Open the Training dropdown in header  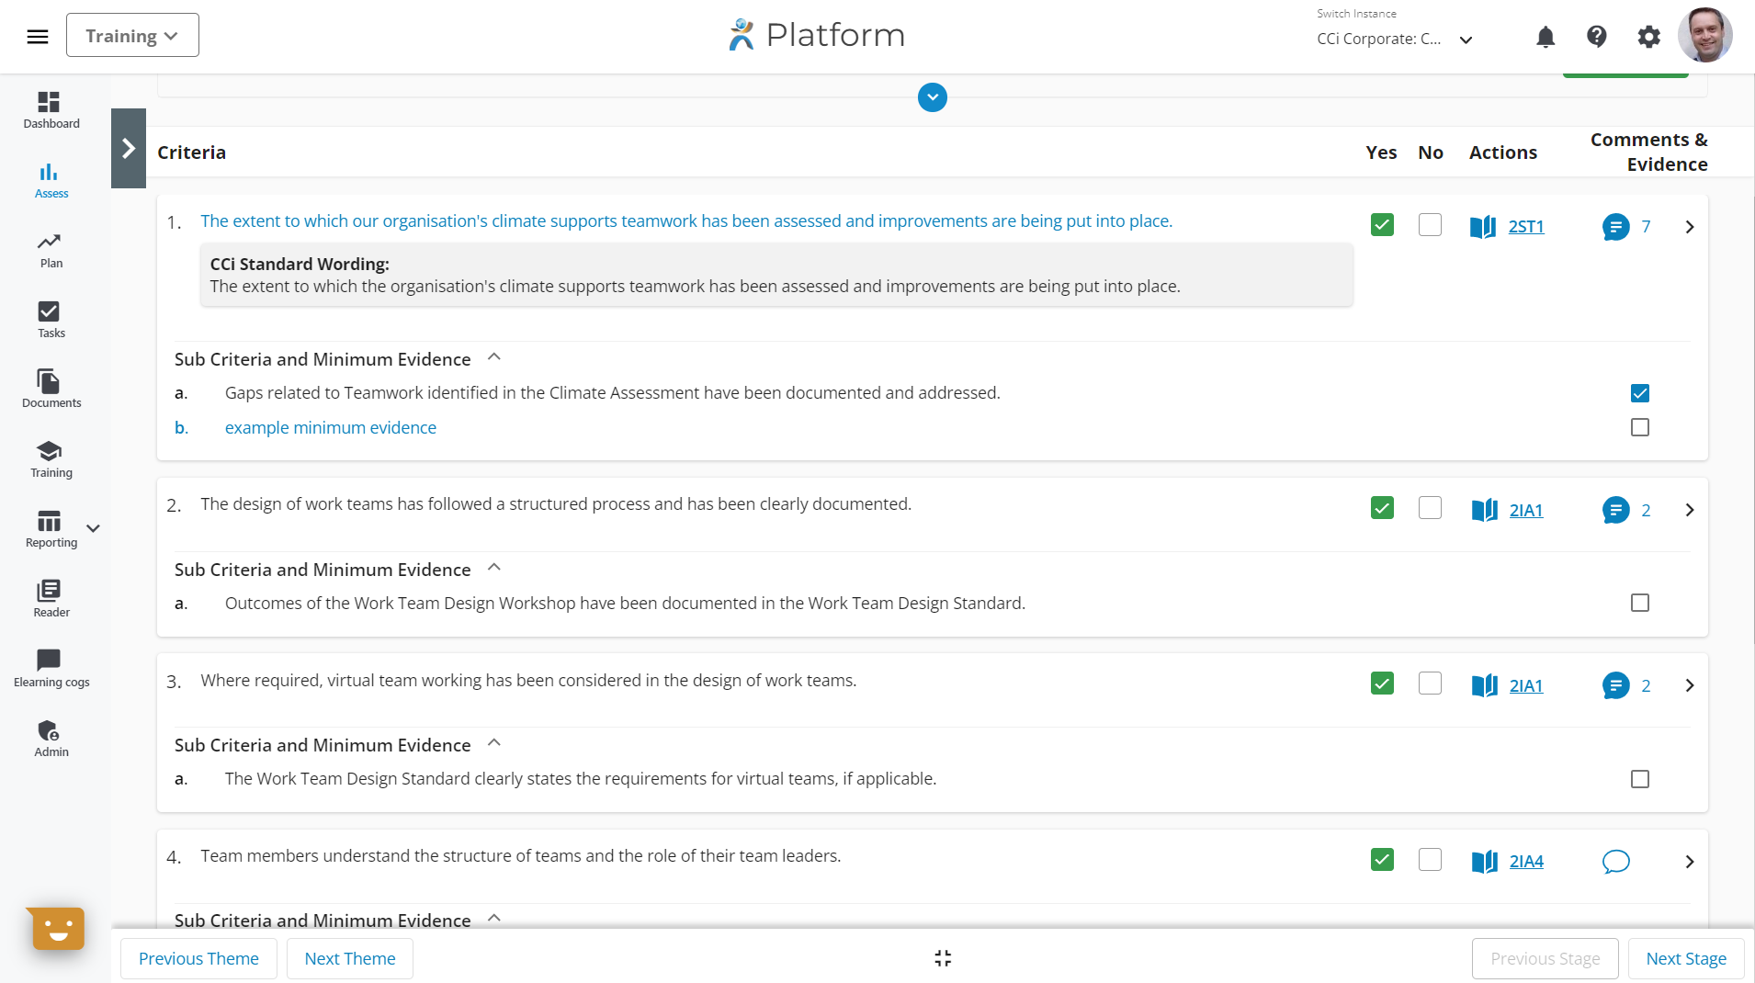132,36
